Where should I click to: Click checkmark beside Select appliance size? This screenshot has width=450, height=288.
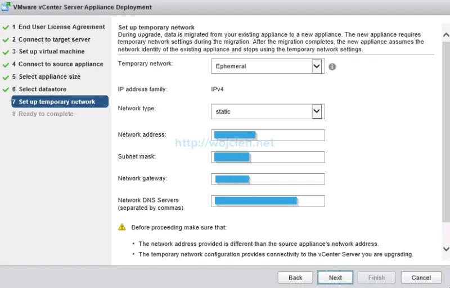pyautogui.click(x=6, y=78)
